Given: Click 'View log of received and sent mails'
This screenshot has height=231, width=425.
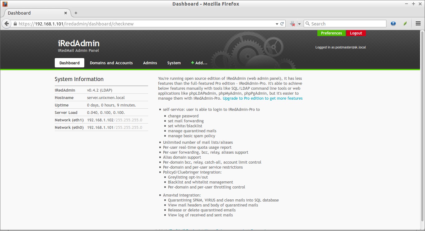Looking at the screenshot, I should pos(200,215).
